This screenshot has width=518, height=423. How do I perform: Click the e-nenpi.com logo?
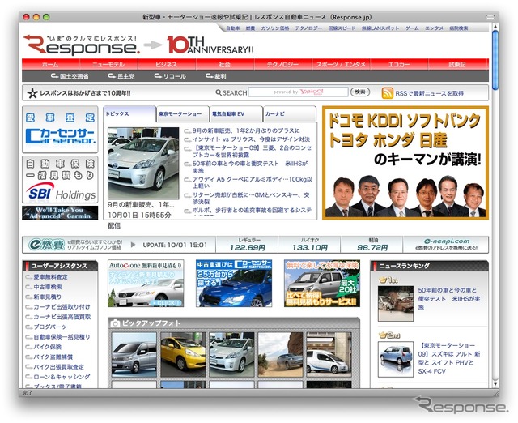point(447,241)
